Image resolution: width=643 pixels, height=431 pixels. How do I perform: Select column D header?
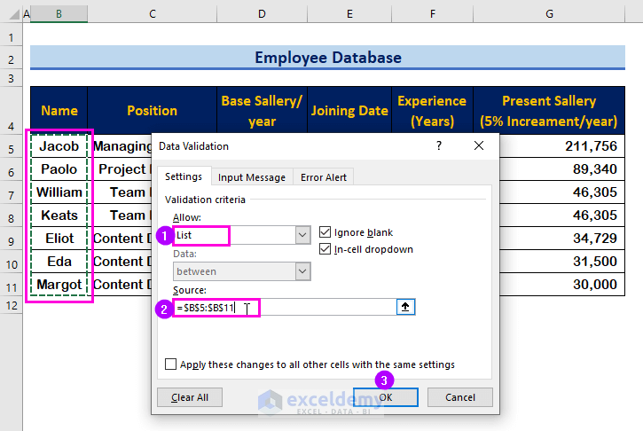[262, 14]
